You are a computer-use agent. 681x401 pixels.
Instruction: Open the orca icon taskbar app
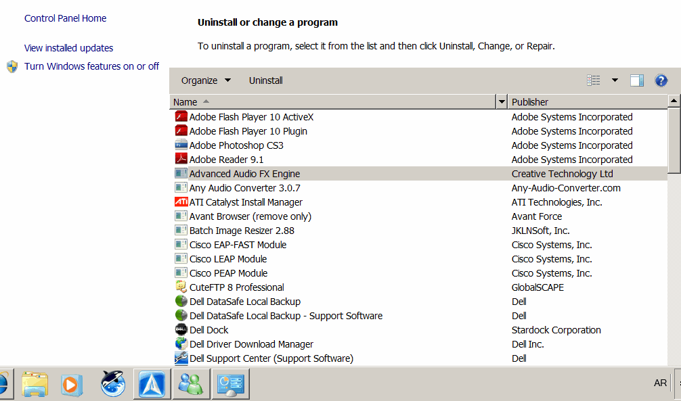(113, 384)
